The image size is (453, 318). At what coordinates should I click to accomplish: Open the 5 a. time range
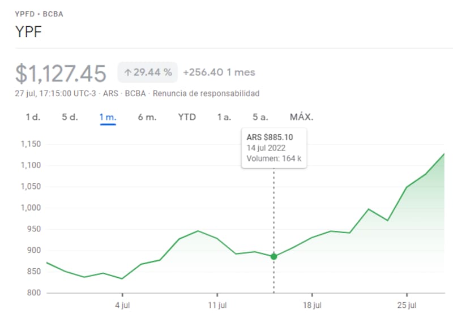coord(260,117)
